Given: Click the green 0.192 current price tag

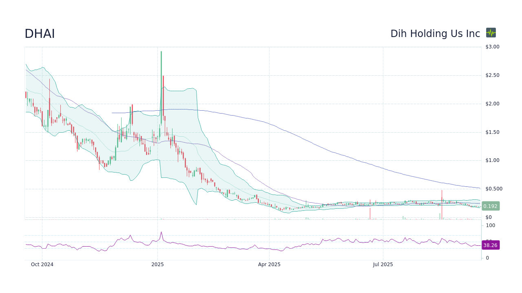Looking at the screenshot, I should [x=490, y=206].
